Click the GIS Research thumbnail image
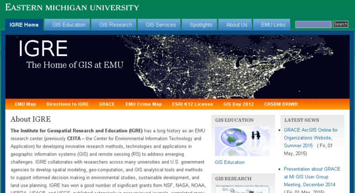The image size is (355, 193). coord(242,189)
